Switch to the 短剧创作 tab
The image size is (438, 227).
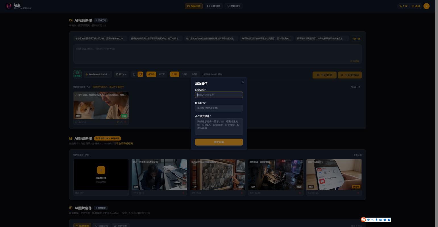pyautogui.click(x=214, y=6)
